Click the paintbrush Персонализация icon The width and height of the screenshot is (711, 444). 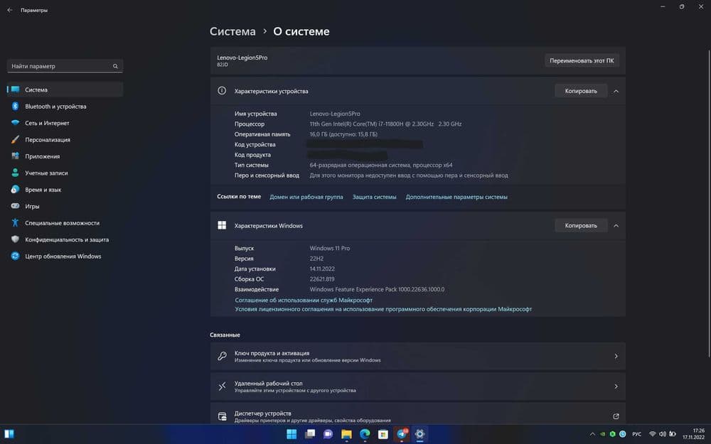coord(15,139)
